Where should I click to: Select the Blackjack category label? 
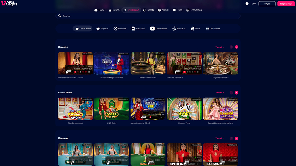tap(140, 29)
